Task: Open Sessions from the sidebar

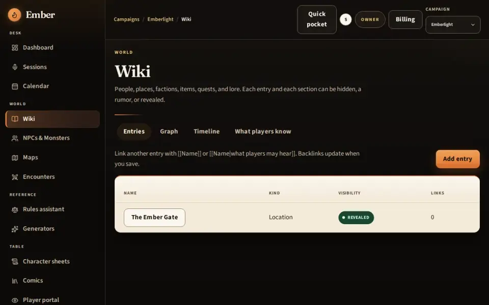Action: 52,67
